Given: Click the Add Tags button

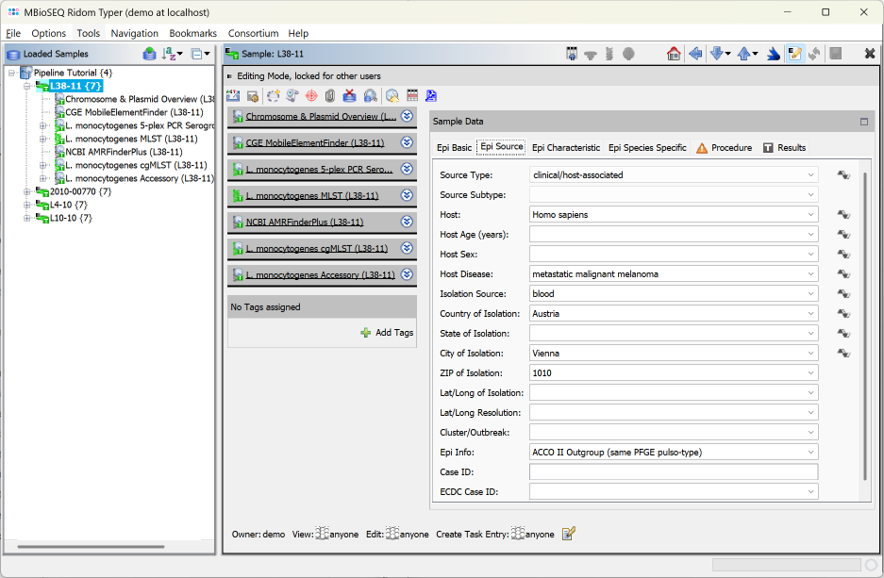Looking at the screenshot, I should tap(390, 332).
